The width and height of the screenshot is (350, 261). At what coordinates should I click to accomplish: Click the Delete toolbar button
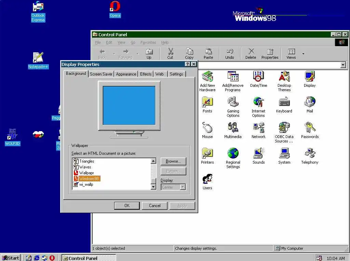[251, 54]
